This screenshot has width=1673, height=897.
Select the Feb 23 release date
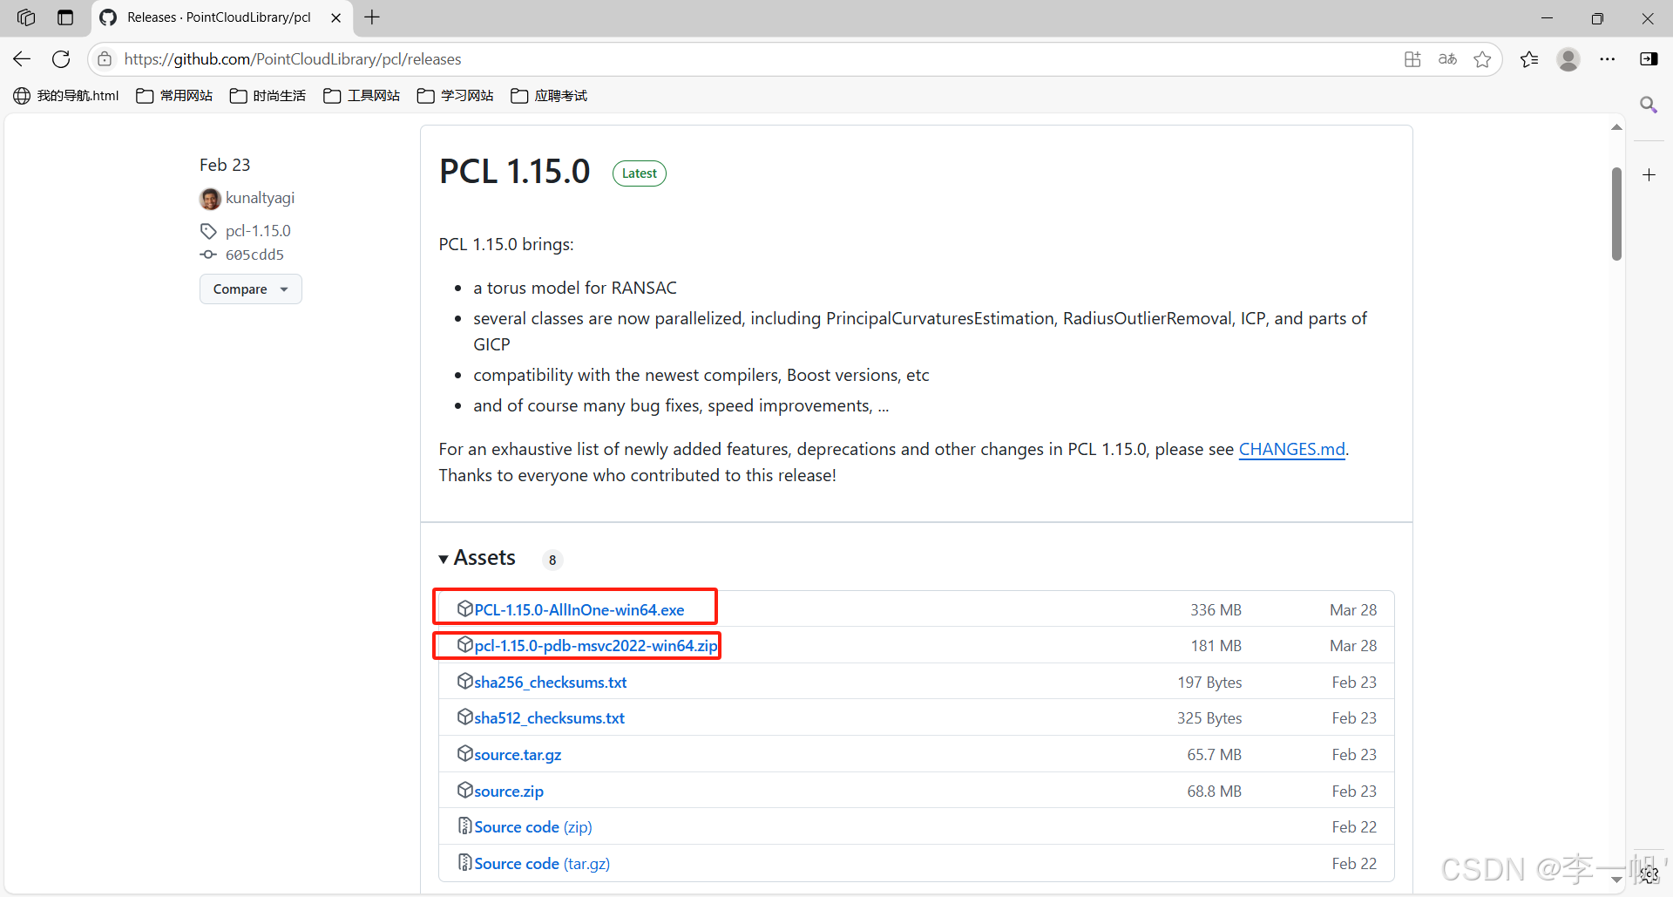click(225, 165)
